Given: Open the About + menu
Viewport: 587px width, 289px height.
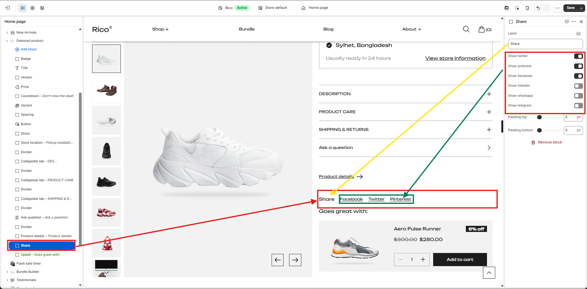Looking at the screenshot, I should (412, 29).
